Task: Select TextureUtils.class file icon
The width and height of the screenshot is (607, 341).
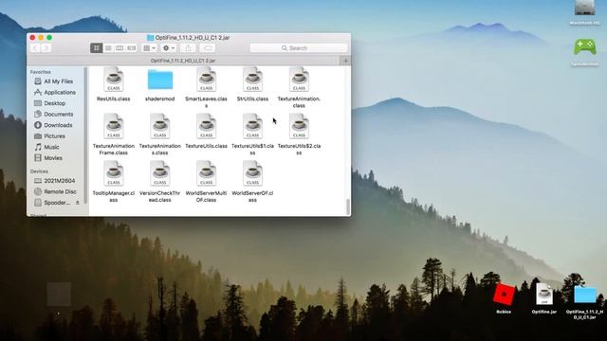Action: click(x=207, y=126)
